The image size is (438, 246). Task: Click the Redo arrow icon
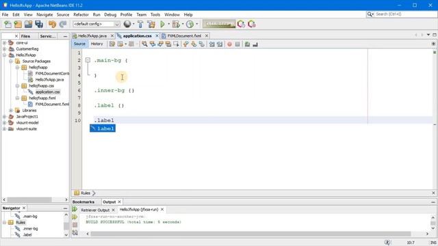tap(63, 25)
